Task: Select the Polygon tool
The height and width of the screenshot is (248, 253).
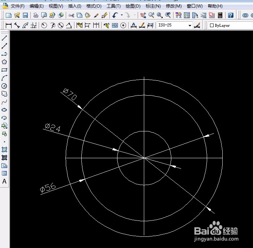Action: (4, 62)
